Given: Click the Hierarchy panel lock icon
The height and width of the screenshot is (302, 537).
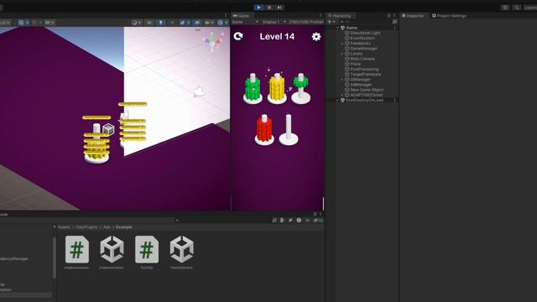Looking at the screenshot, I should click(388, 16).
